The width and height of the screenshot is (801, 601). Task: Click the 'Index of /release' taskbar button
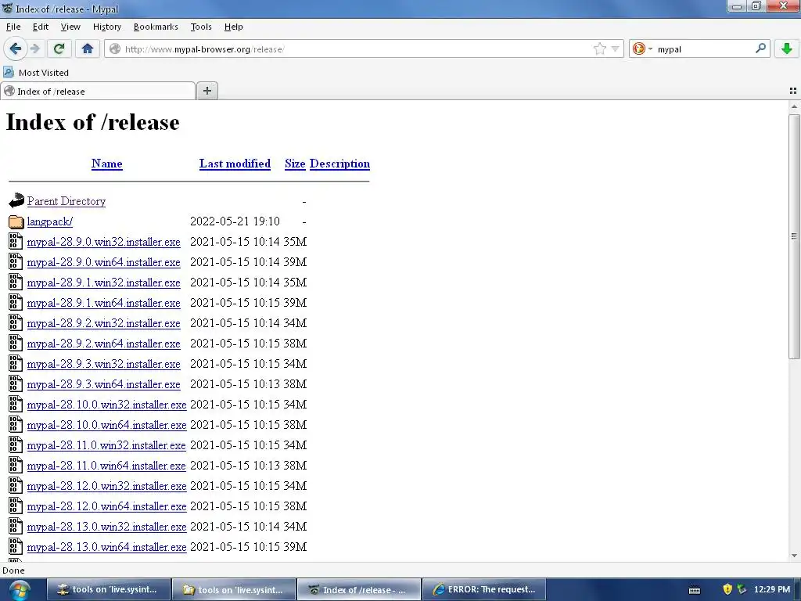coord(359,590)
